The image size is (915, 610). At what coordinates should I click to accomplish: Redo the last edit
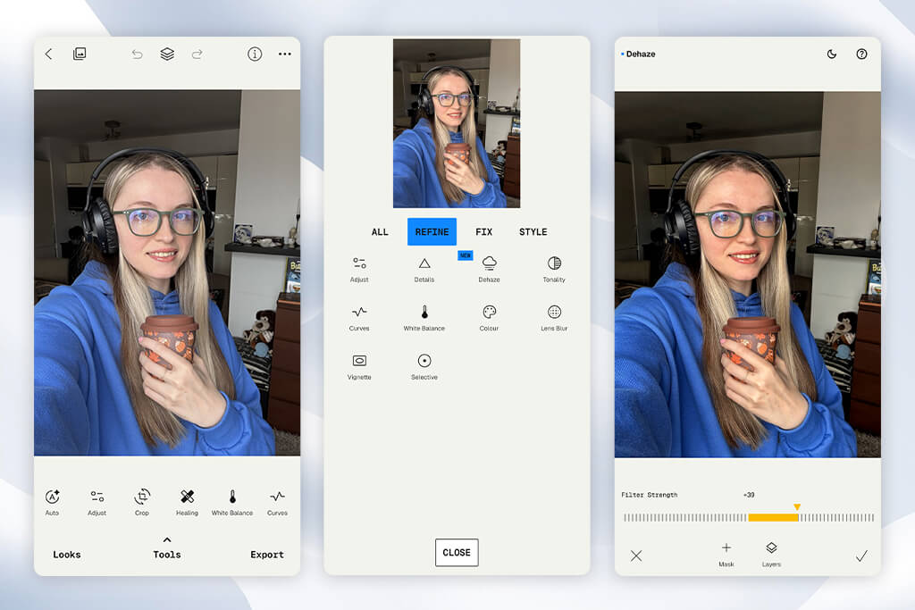pyautogui.click(x=197, y=54)
